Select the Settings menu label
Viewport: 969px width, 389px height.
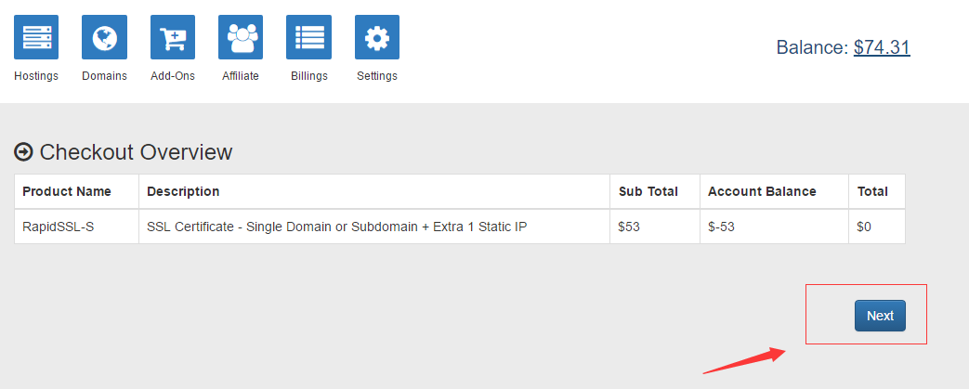click(x=377, y=76)
